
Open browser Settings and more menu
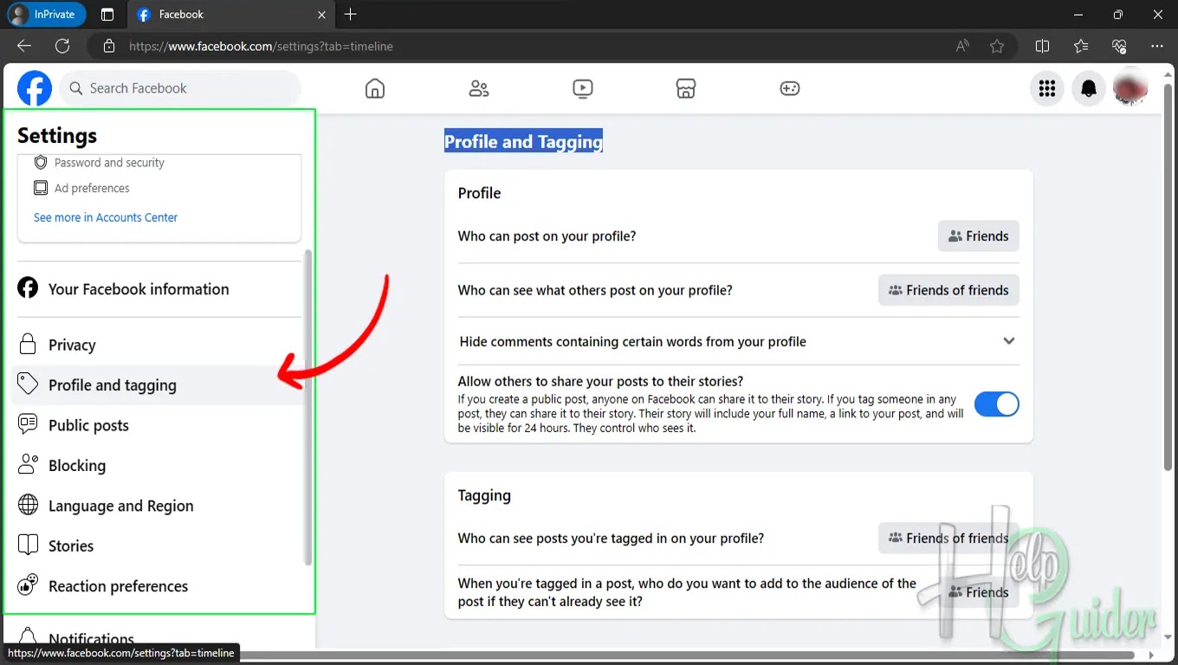coord(1157,46)
